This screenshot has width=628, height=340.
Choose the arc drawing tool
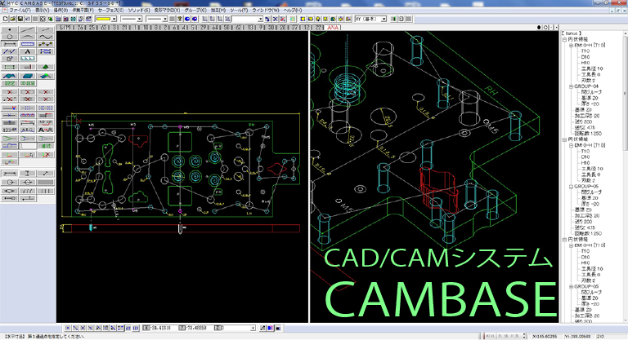point(28,37)
